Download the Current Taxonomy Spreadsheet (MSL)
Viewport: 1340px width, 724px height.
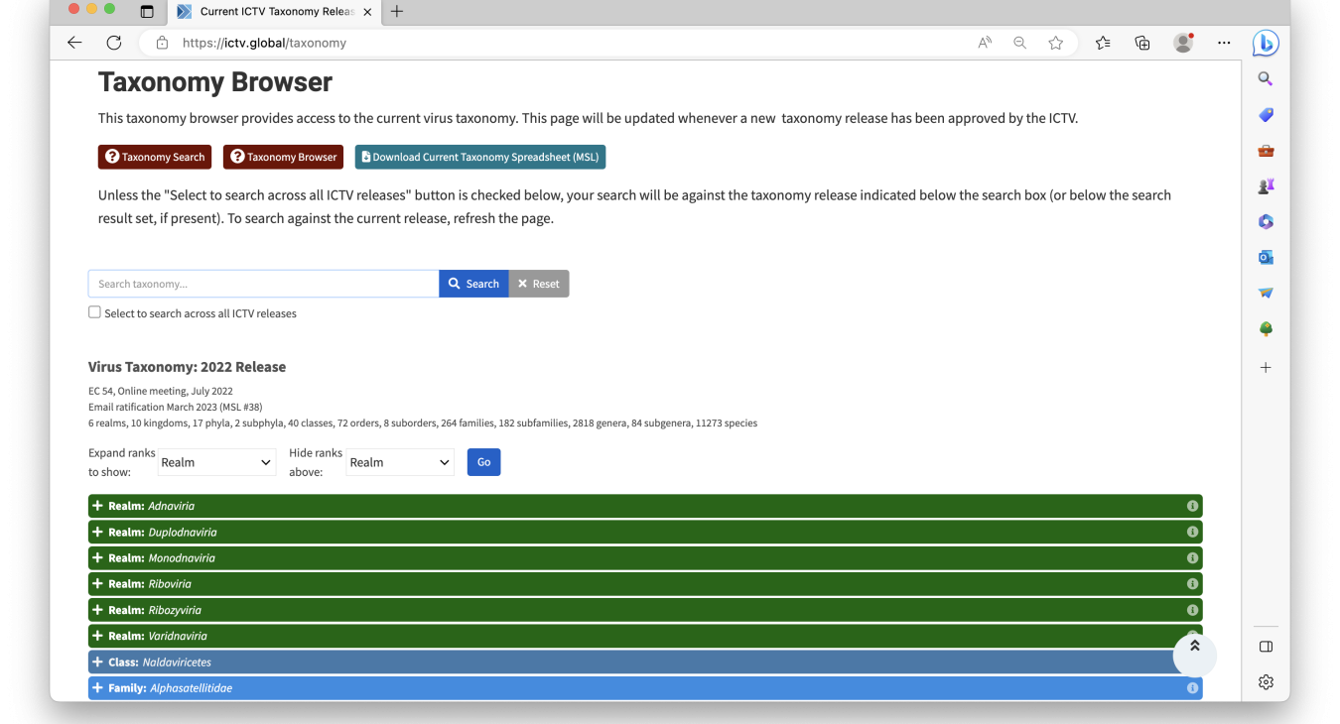click(x=479, y=157)
